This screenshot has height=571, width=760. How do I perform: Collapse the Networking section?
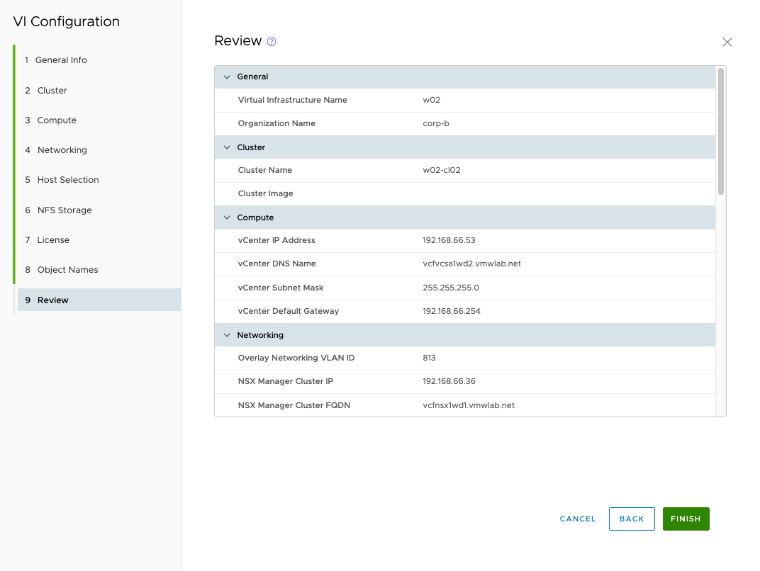227,335
